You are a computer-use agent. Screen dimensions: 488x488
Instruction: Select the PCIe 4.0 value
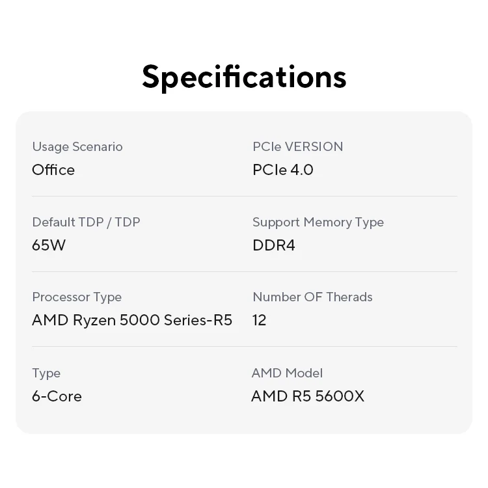click(282, 170)
